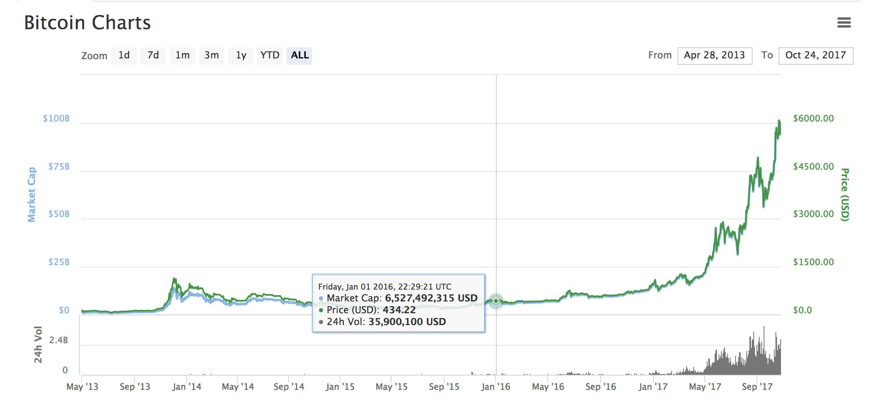This screenshot has height=404, width=871.
Task: Click the $50B market cap axis label
Action: pos(59,214)
